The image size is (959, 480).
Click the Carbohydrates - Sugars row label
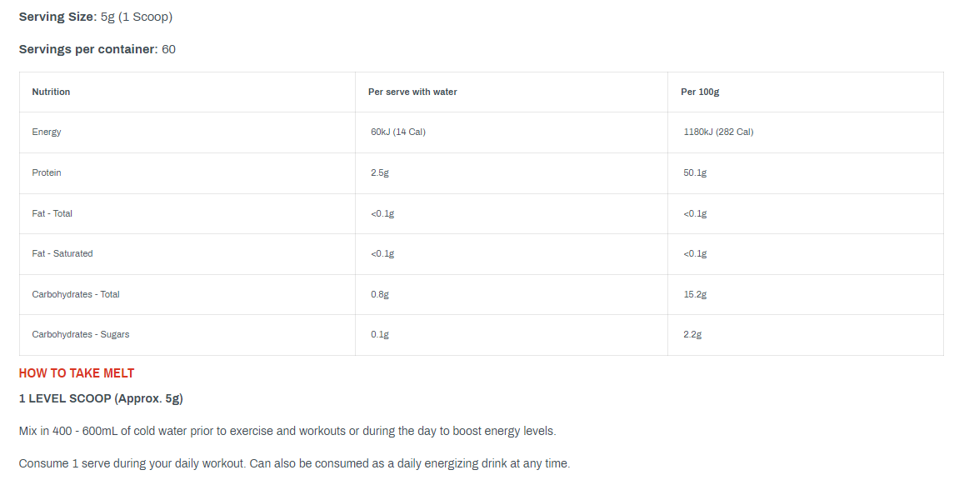[81, 334]
